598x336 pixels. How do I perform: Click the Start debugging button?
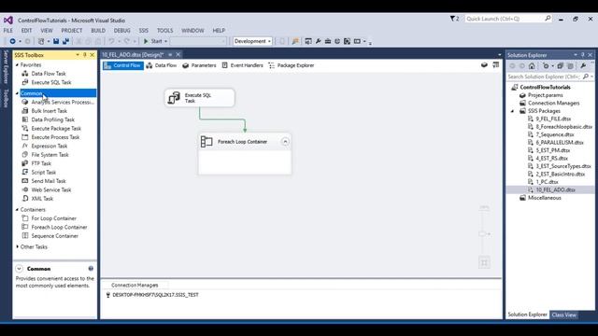[x=152, y=41]
